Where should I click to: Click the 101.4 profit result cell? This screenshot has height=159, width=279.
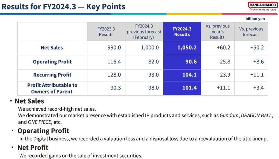182,88
